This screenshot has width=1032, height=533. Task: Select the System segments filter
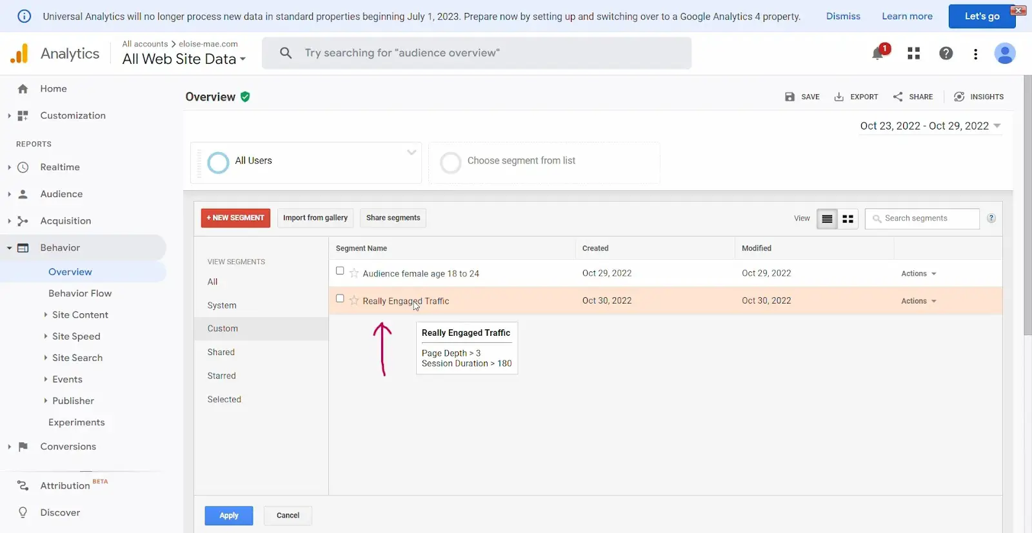click(222, 305)
